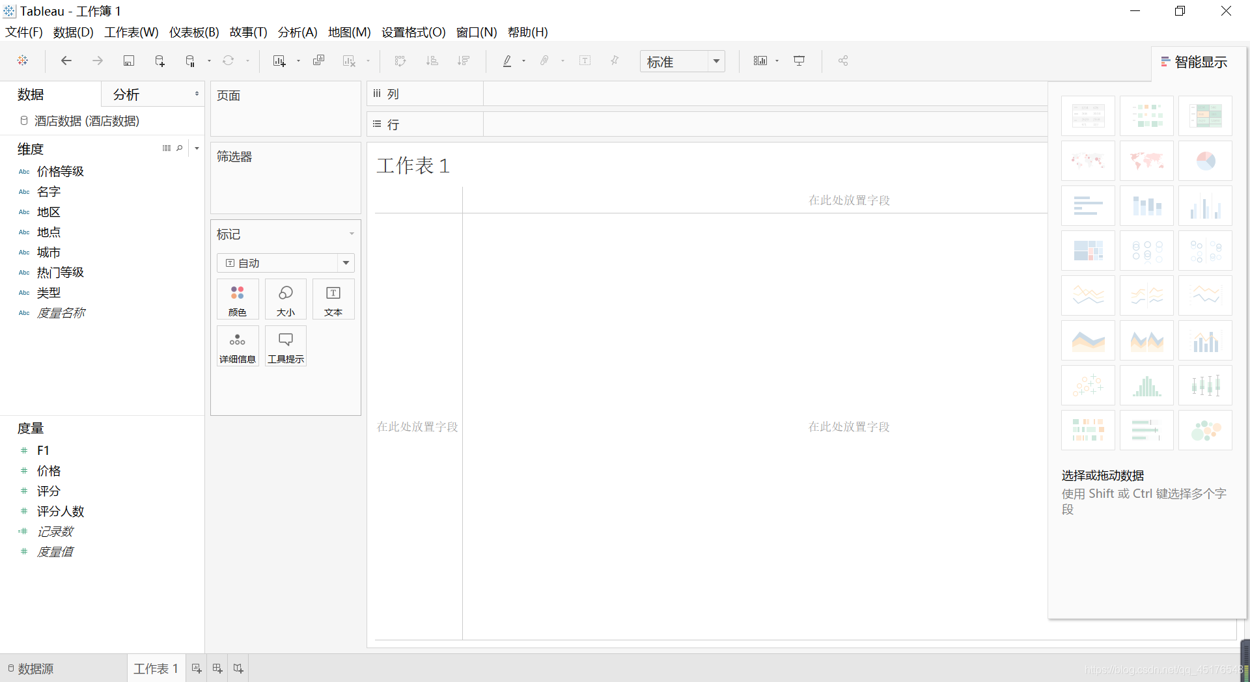The width and height of the screenshot is (1250, 682).
Task: Click the new worksheet button at bottom
Action: (x=196, y=668)
